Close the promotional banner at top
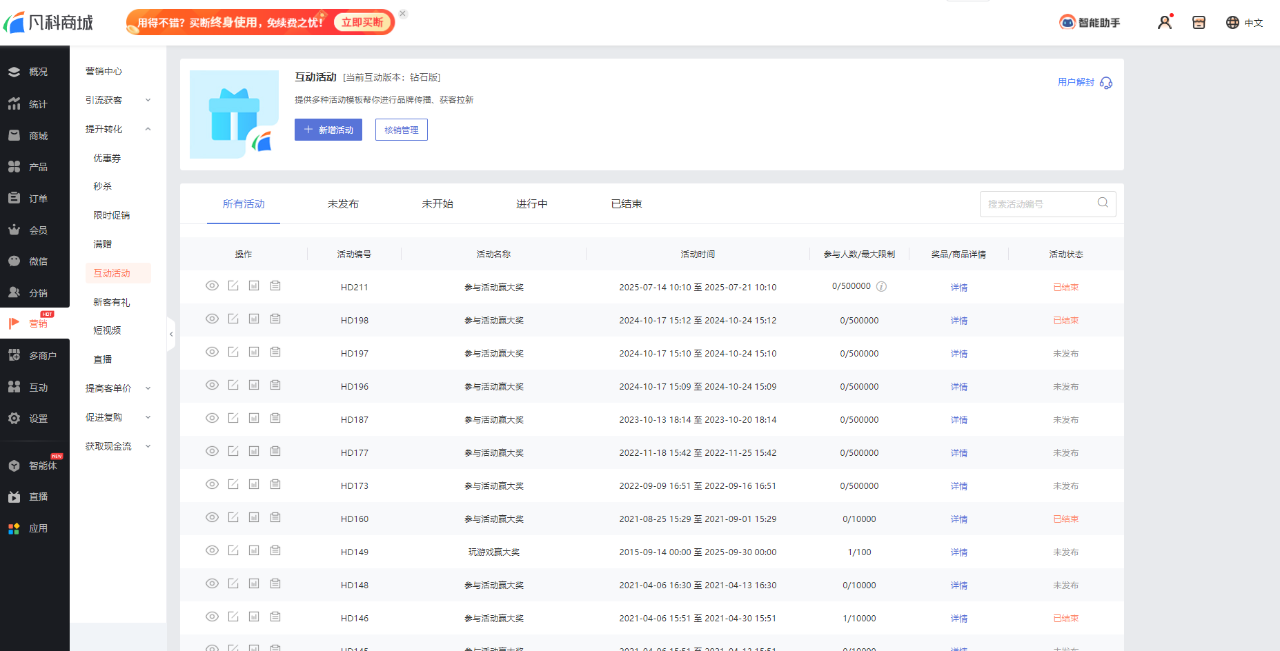This screenshot has width=1280, height=651. [403, 14]
